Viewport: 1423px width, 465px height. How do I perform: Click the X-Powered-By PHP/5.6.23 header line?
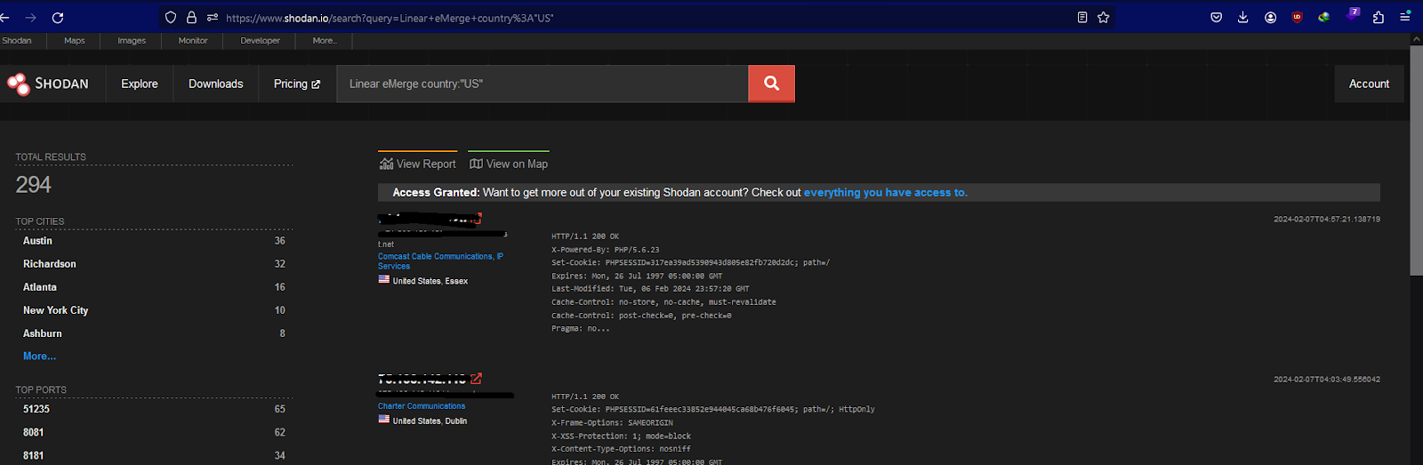606,250
